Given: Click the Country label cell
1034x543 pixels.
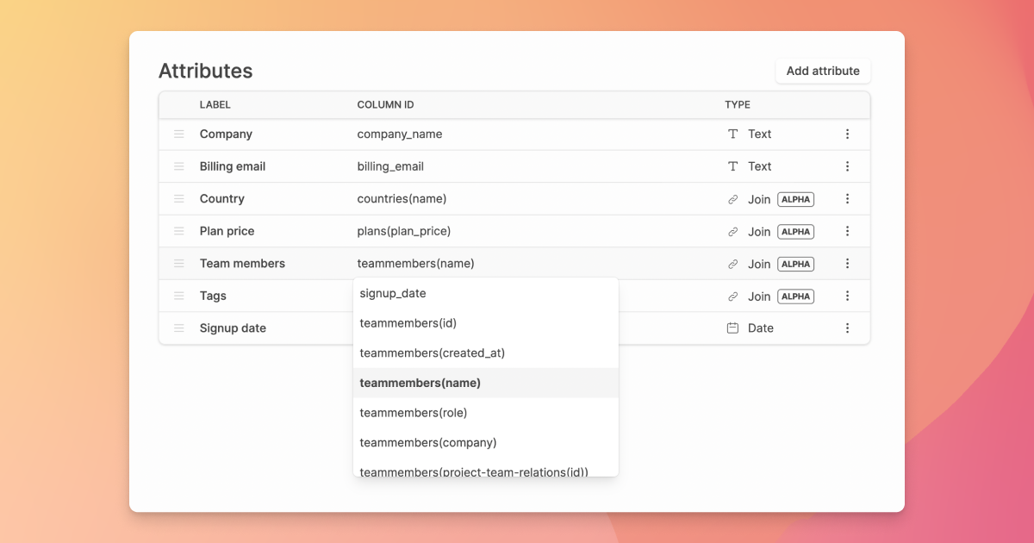Looking at the screenshot, I should [222, 198].
